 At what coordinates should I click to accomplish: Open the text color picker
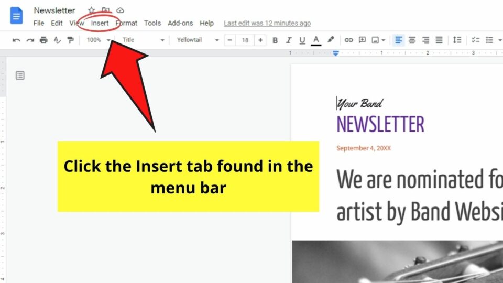[316, 40]
